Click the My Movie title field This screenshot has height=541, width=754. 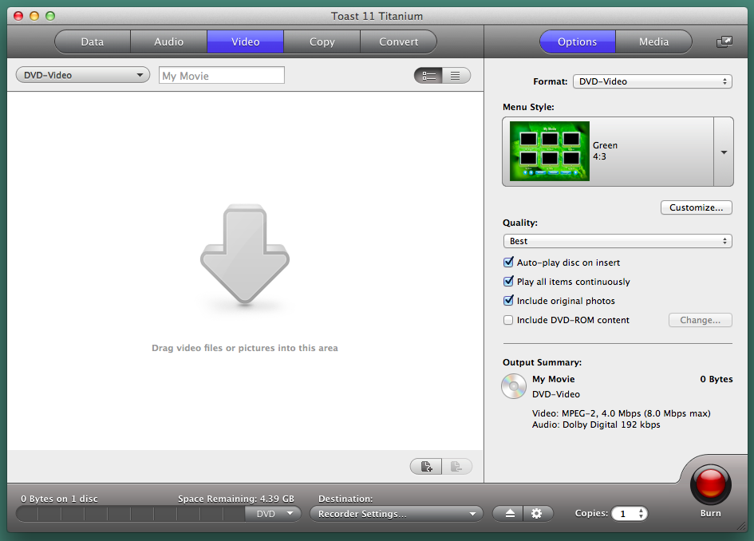222,76
